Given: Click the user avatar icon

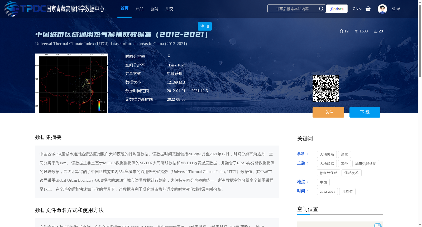Looking at the screenshot, I should click(x=382, y=9).
